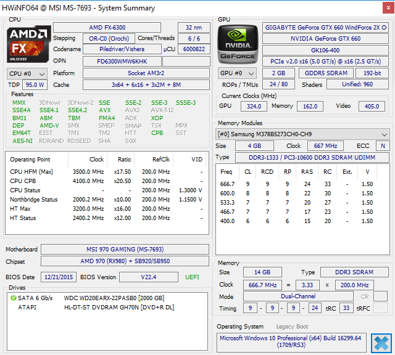
Task: Click the AES-NI feature label
Action: (x=22, y=141)
